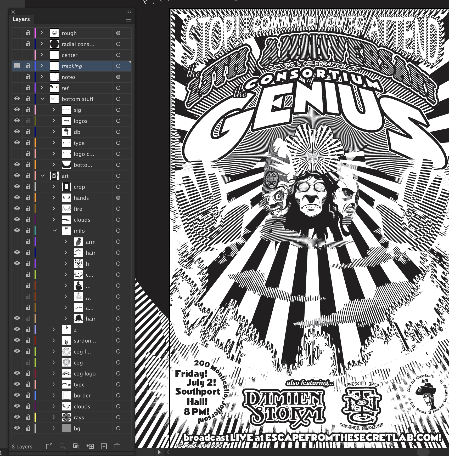Expand the cog logo layer

click(x=54, y=373)
